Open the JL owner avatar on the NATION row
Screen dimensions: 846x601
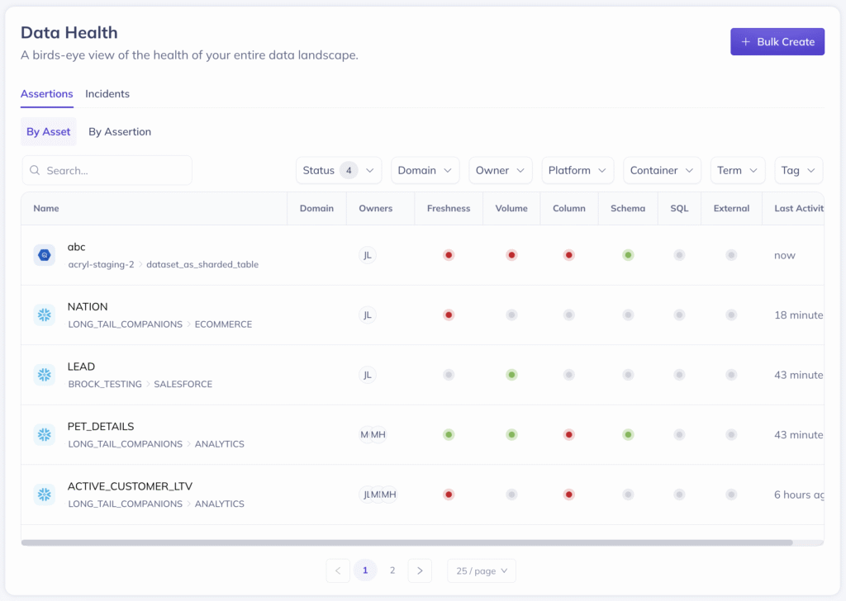click(367, 315)
